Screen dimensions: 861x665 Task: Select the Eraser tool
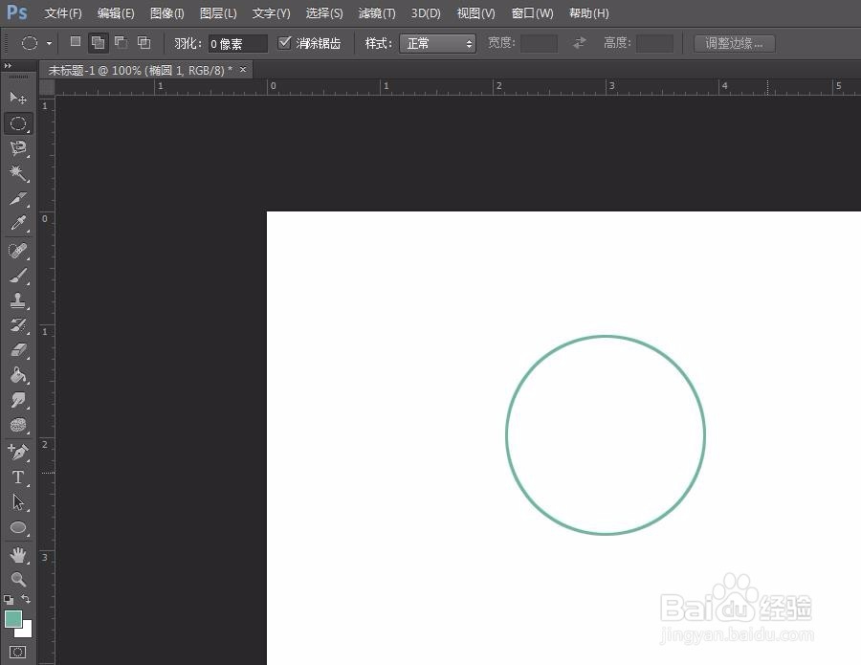click(18, 350)
